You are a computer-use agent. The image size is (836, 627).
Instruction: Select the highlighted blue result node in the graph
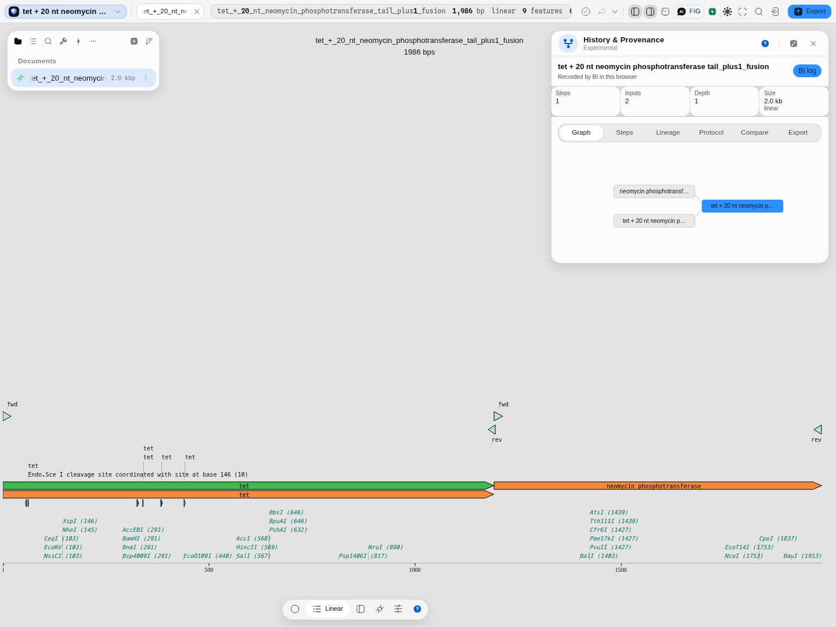click(x=743, y=206)
